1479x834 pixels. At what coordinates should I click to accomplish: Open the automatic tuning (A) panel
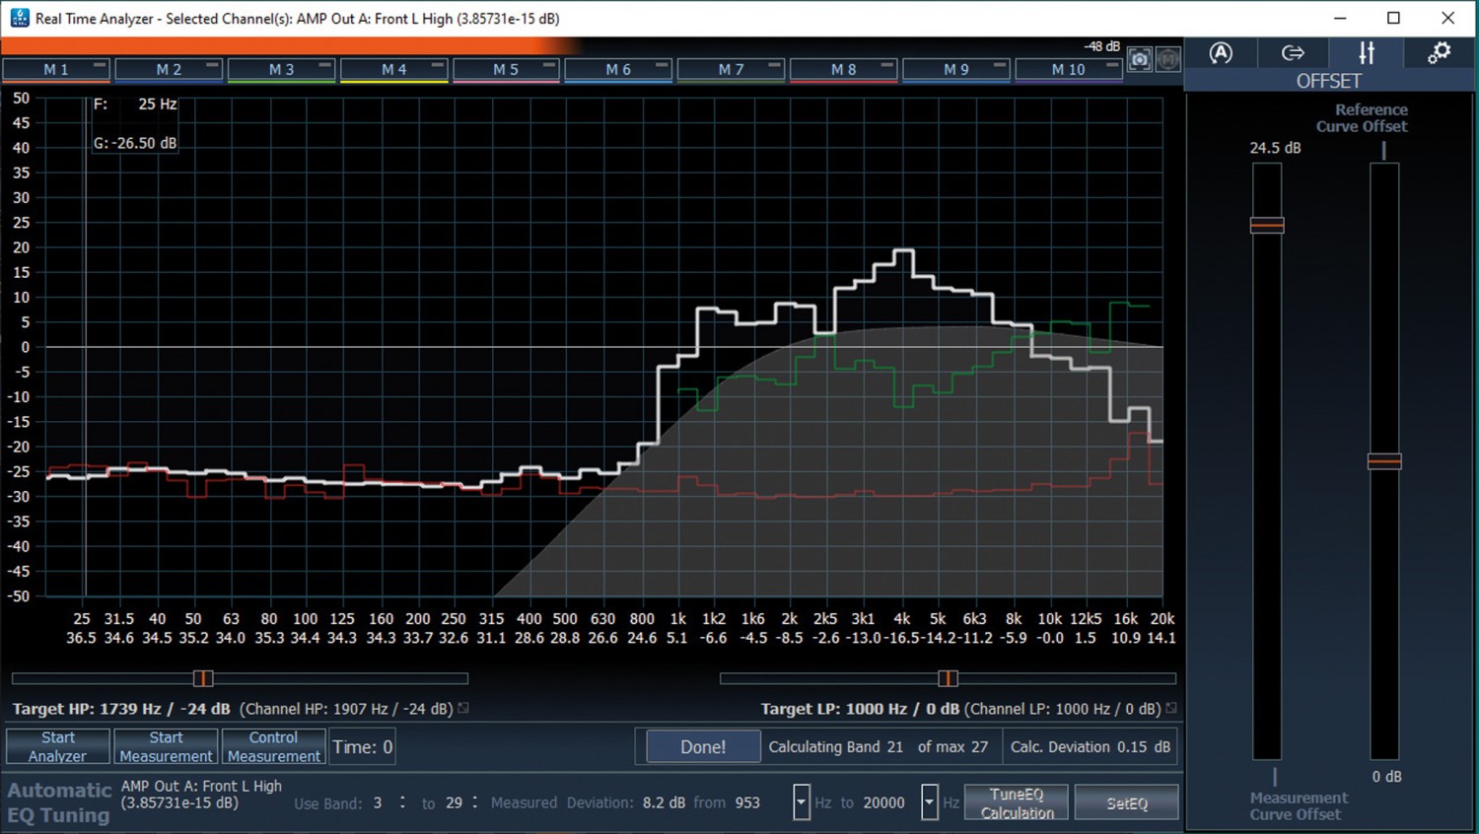click(1221, 53)
